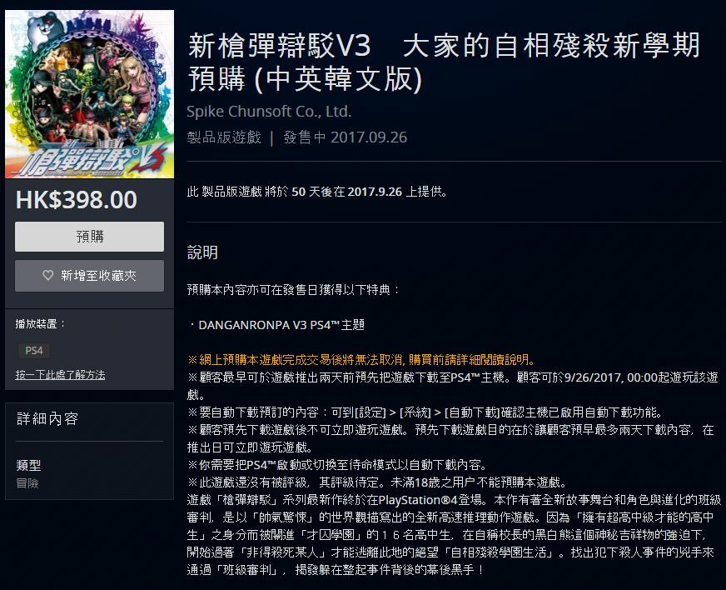Click the Monokuma bear on cover art
Viewport: 726px width, 590px height.
click(47, 30)
